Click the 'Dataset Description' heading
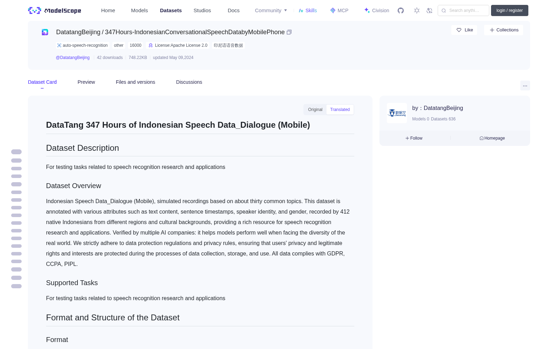The width and height of the screenshot is (558, 349). (x=82, y=148)
